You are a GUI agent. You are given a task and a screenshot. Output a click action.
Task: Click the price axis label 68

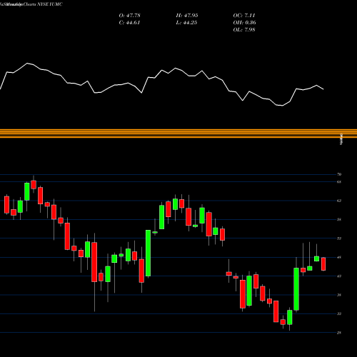[339, 182]
